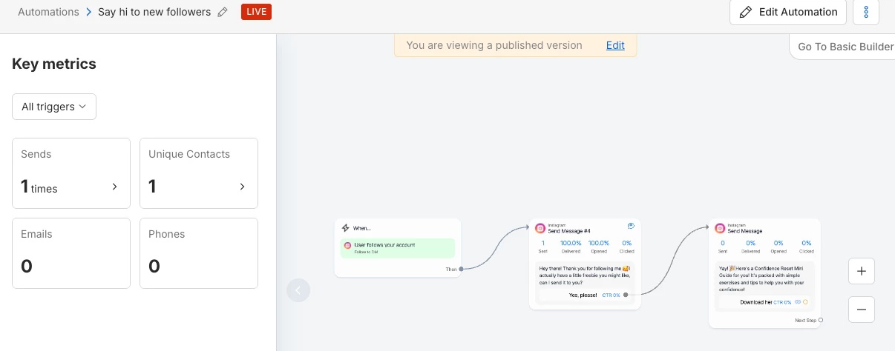This screenshot has width=895, height=351.
Task: Click the Edit link in published banner
Action: [615, 45]
